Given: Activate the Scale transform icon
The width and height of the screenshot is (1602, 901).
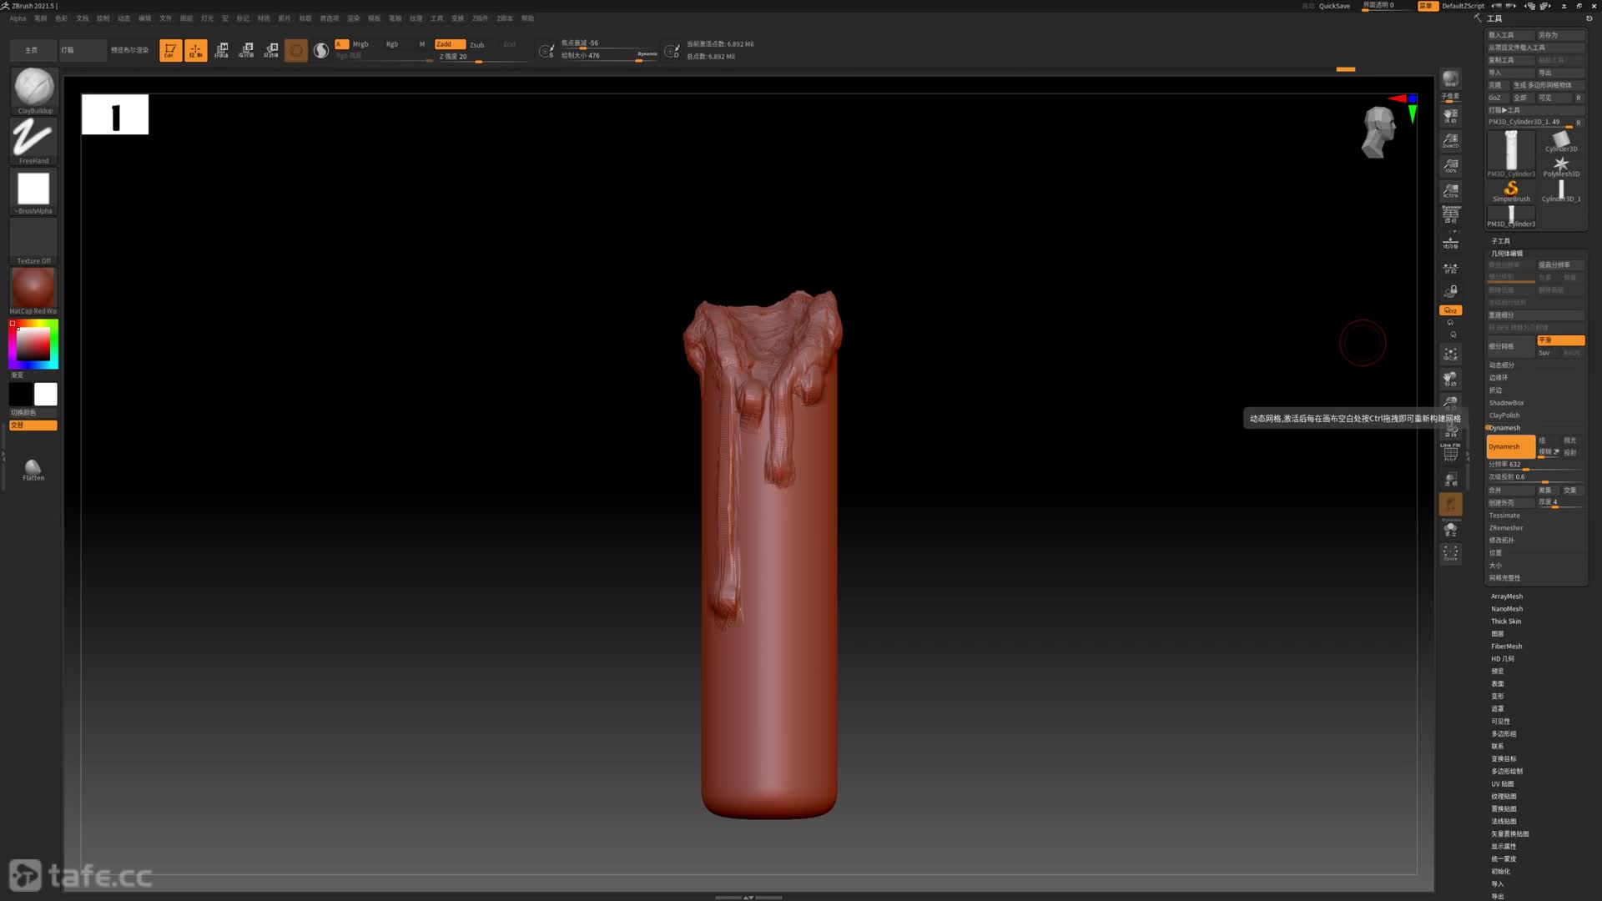Looking at the screenshot, I should pos(246,50).
